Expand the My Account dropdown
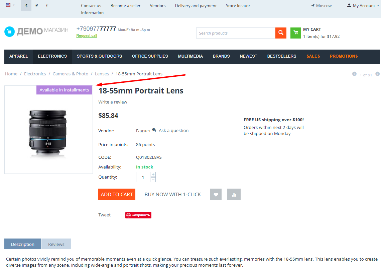381x269 pixels. tap(363, 5)
